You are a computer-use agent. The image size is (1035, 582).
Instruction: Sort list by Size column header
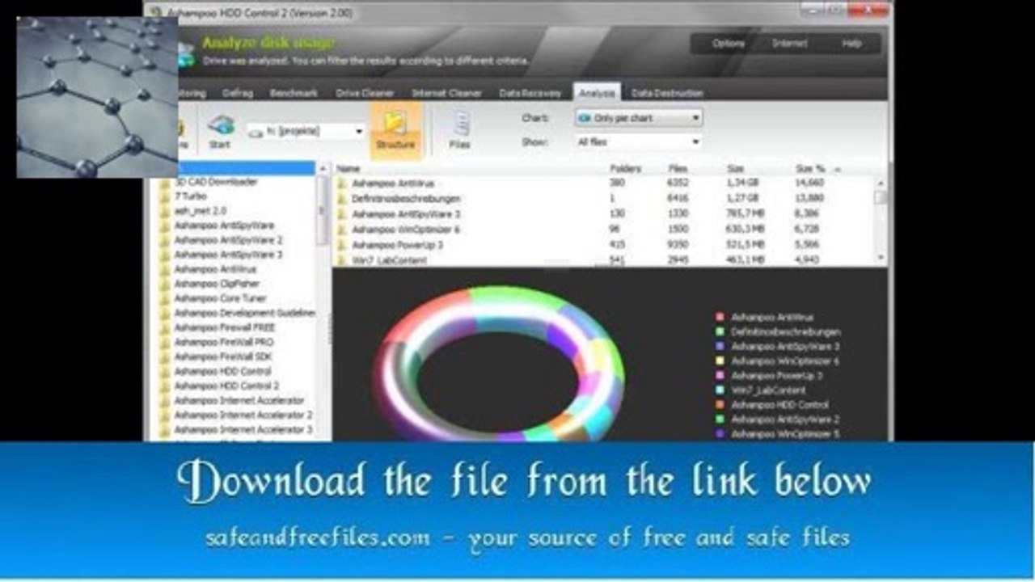[736, 168]
